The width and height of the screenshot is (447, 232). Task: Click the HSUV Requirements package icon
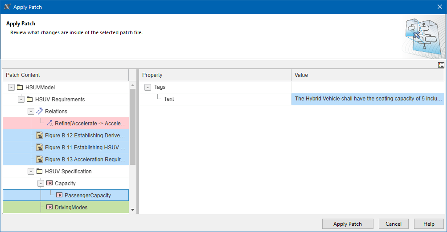click(29, 100)
